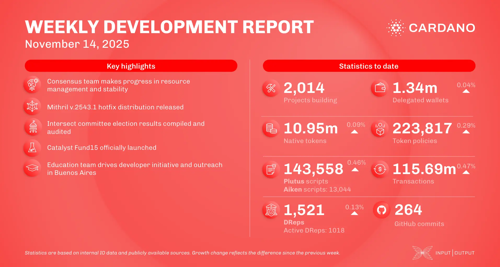
Task: Expand the growth arrow beside 0.04%
Action: pos(466,91)
